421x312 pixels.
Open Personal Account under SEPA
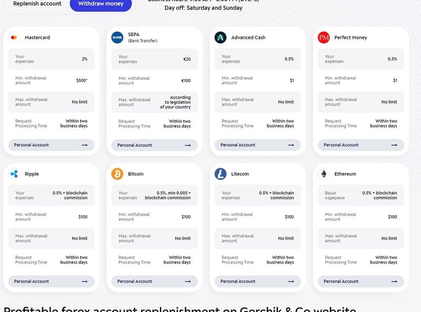coord(154,145)
